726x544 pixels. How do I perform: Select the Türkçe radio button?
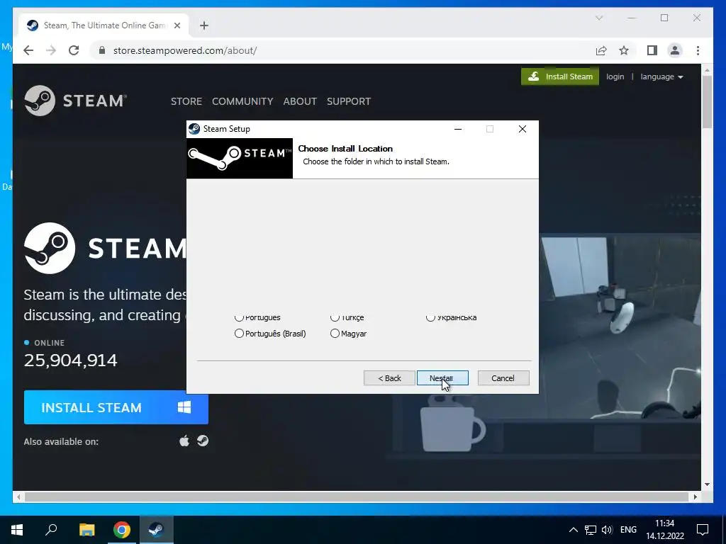pos(335,317)
